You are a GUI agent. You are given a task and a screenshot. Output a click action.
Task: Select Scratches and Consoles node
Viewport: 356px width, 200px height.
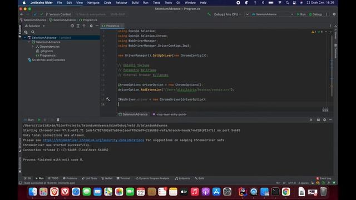(x=46, y=60)
